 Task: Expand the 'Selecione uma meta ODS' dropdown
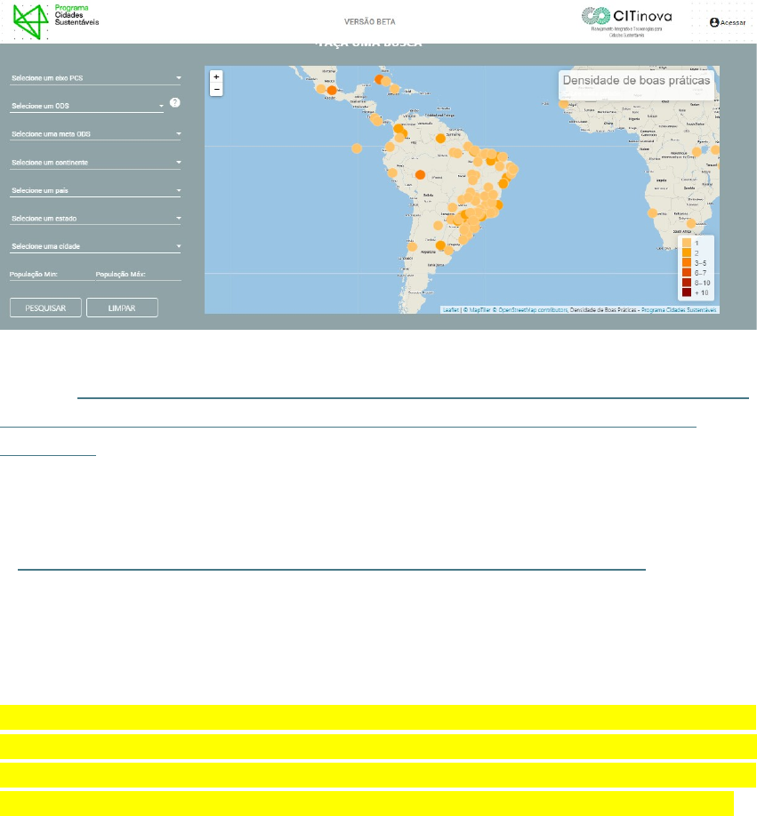point(94,134)
